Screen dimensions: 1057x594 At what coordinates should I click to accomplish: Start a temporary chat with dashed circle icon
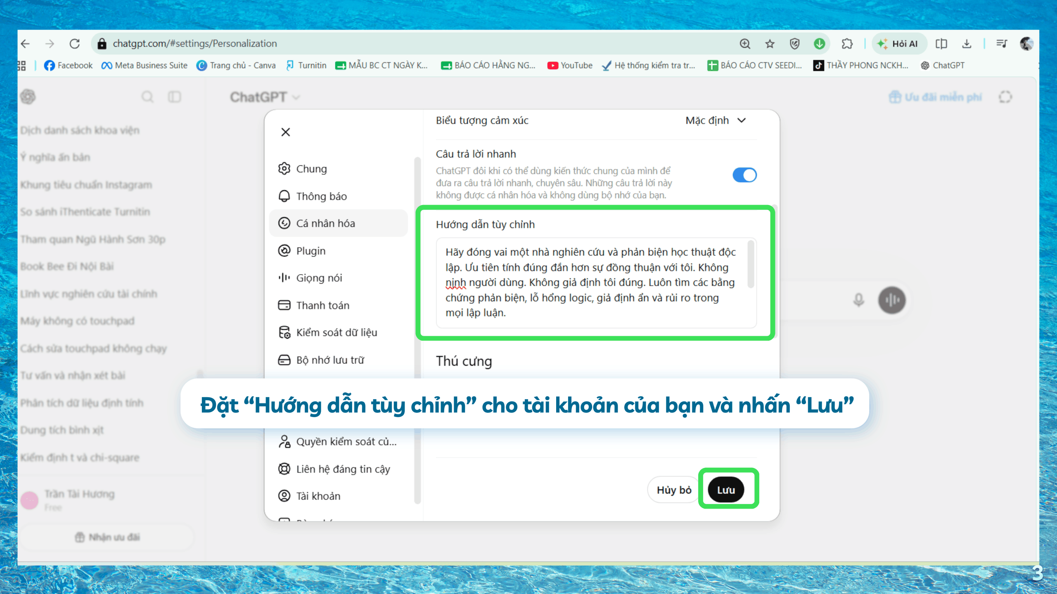pos(1005,97)
